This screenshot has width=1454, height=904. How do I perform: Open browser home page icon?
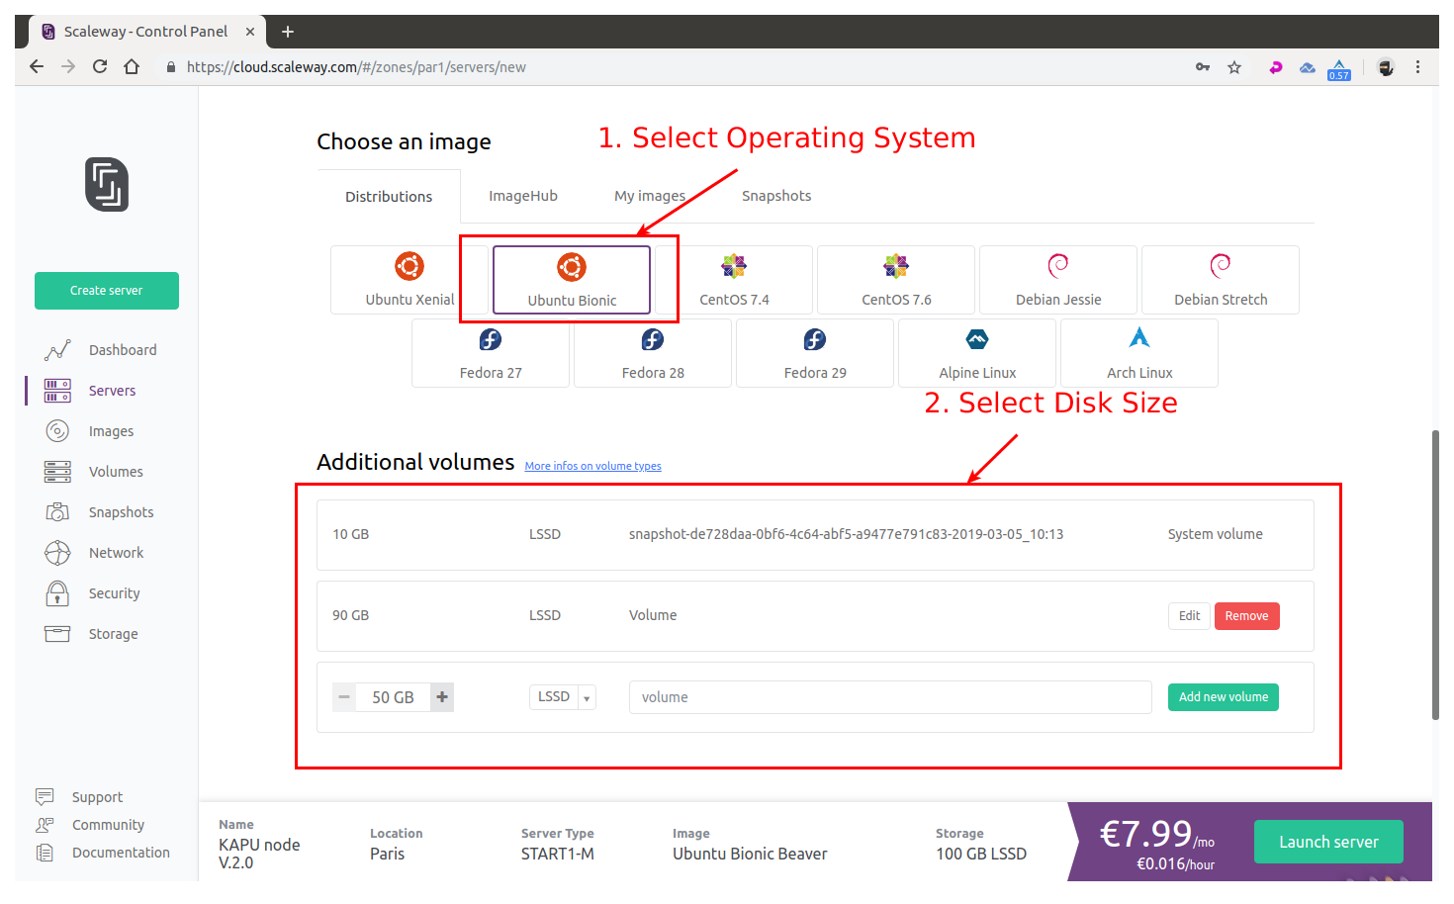pyautogui.click(x=132, y=66)
